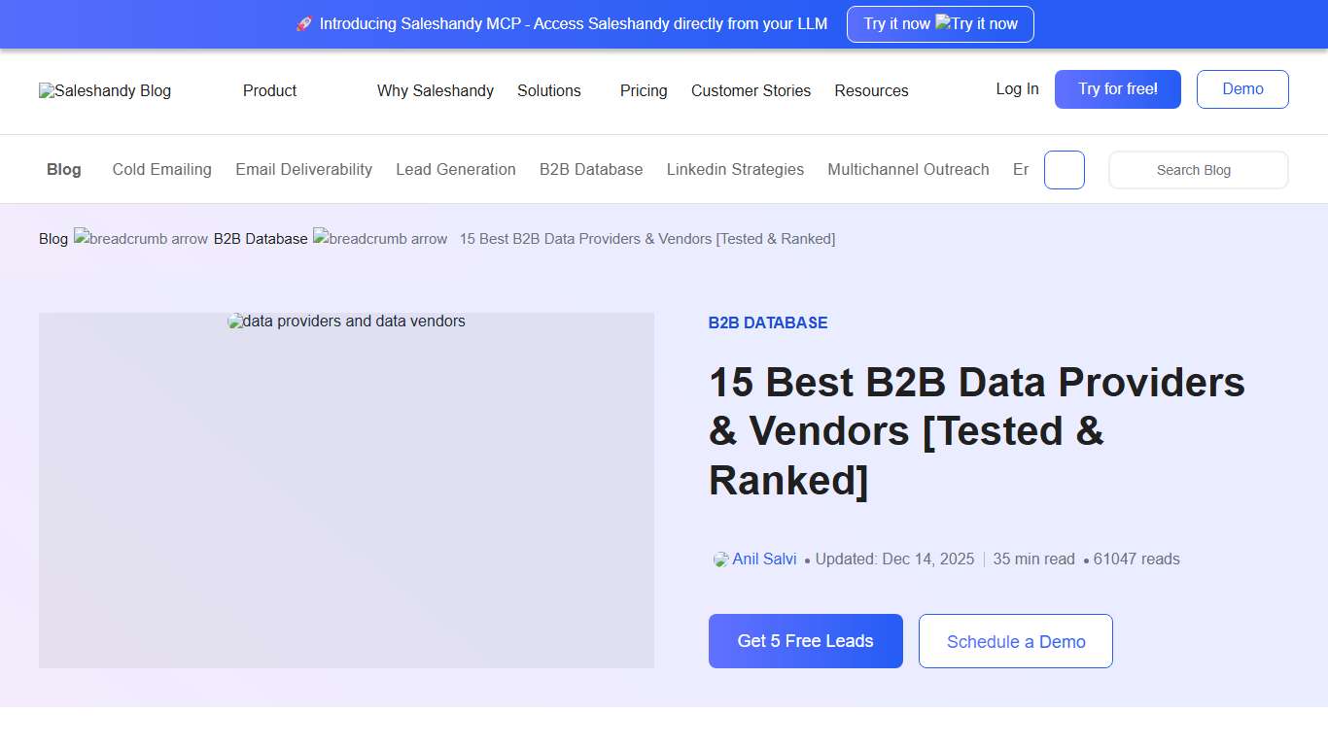Screen dimensions: 1328x746
Task: Click the Schedule a Demo button
Action: coord(1015,641)
